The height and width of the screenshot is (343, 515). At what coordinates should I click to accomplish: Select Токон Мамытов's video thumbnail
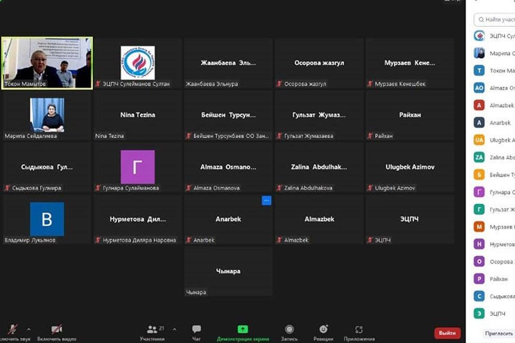coord(47,63)
